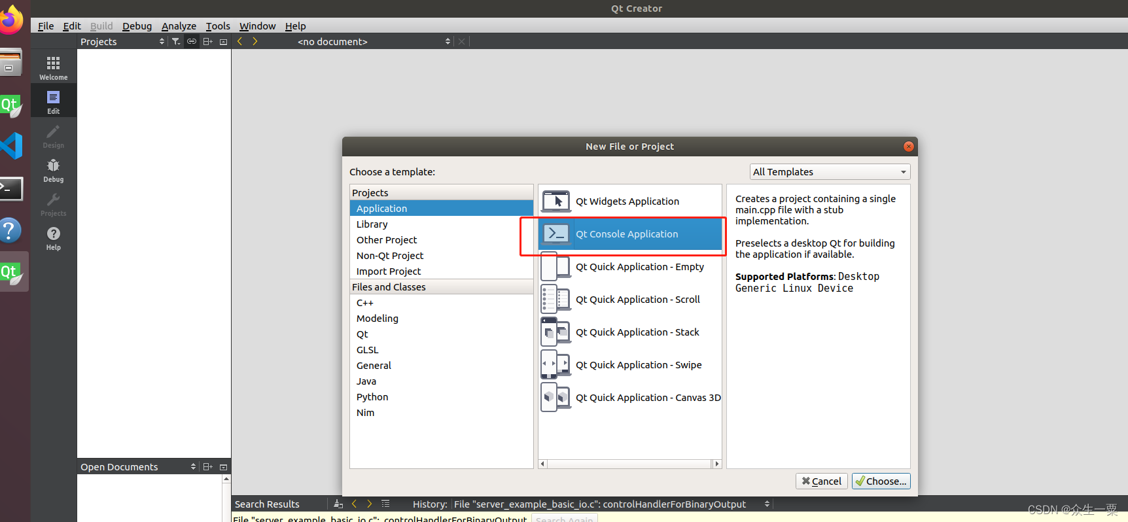Close the New File or Project dialog

tap(908, 147)
